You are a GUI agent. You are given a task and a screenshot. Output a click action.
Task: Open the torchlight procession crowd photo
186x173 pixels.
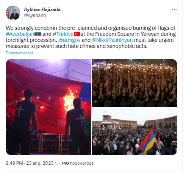pos(134,83)
